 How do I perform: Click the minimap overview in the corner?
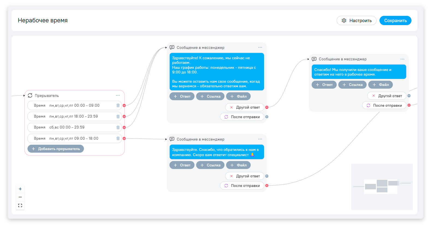(382, 186)
